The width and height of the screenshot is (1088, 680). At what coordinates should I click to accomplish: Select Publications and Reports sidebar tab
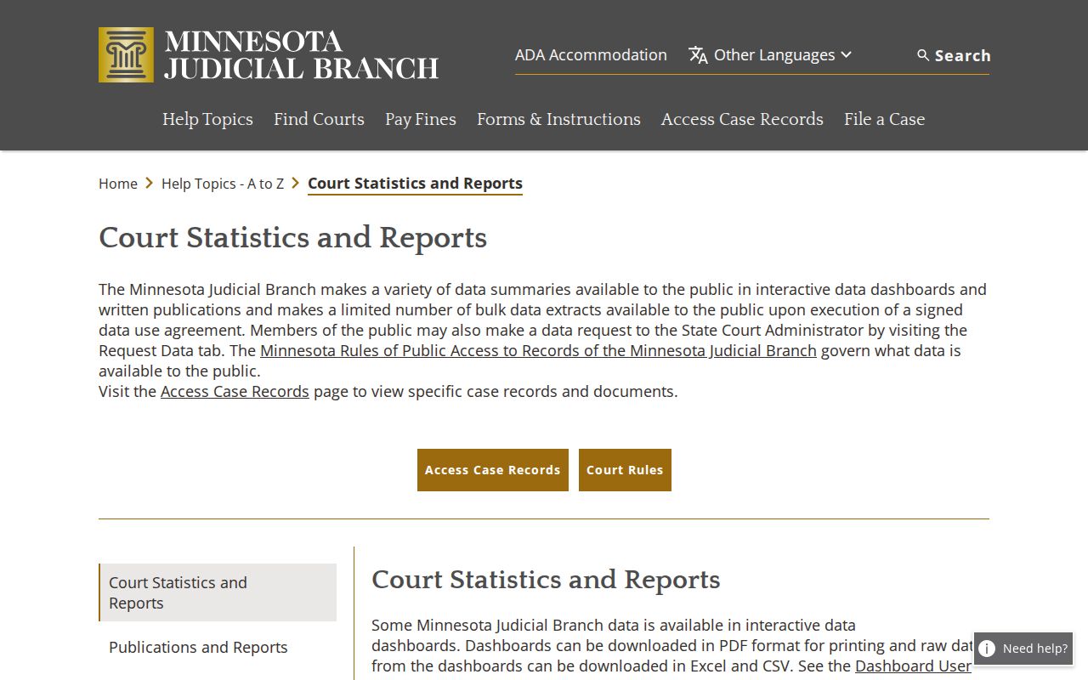point(218,648)
